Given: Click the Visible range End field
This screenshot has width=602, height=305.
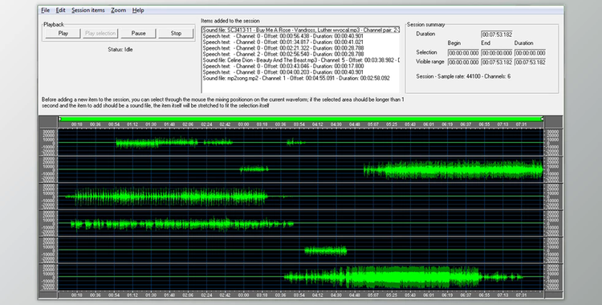Looking at the screenshot, I should point(497,63).
